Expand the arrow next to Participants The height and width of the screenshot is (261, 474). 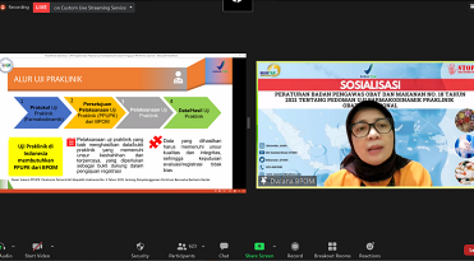(201, 246)
